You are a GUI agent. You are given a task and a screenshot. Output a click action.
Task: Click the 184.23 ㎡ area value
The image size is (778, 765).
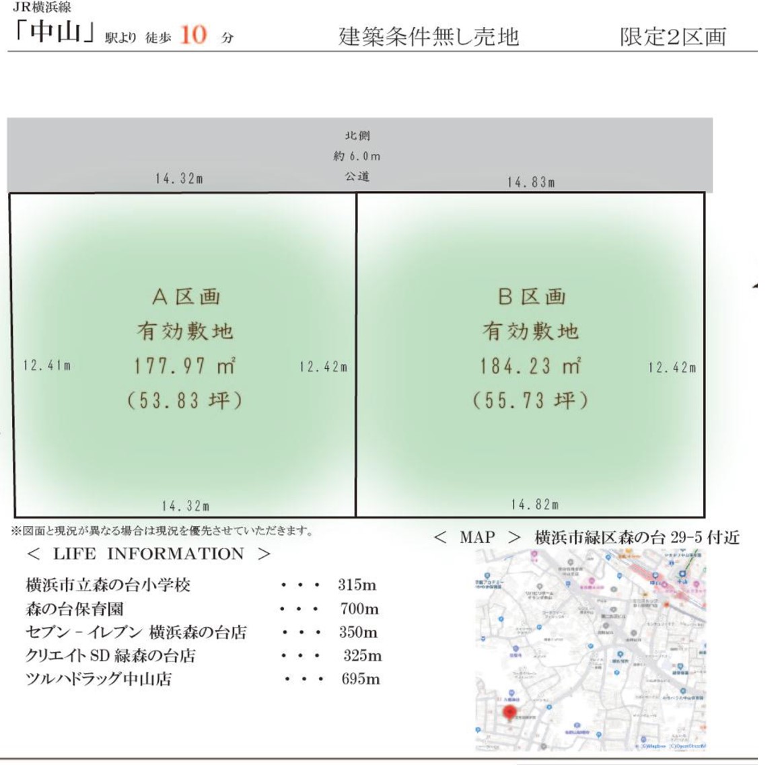(530, 366)
